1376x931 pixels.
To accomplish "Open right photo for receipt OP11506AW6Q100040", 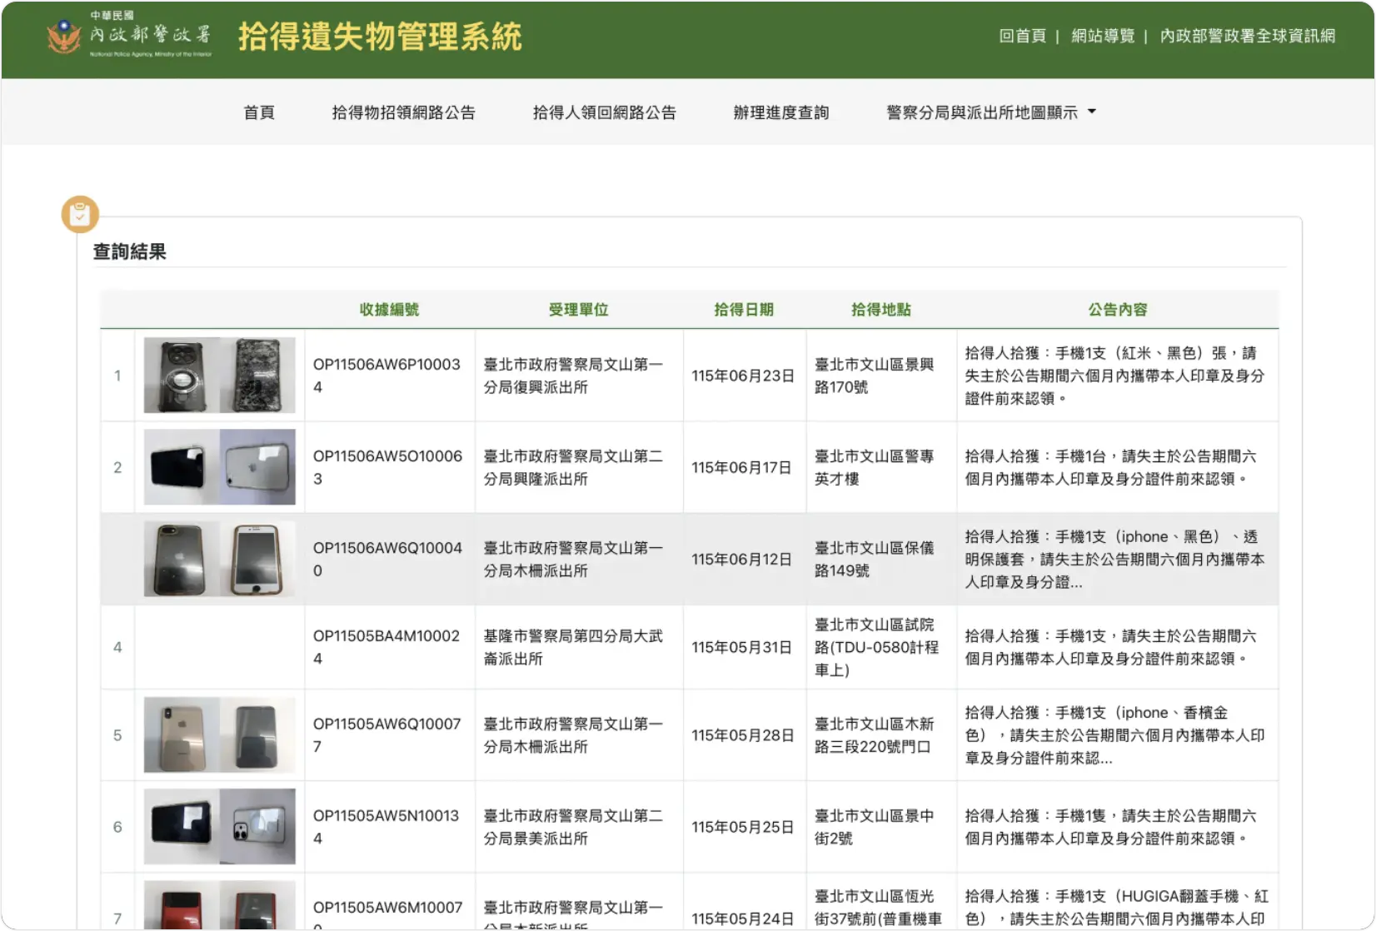I will coord(257,559).
